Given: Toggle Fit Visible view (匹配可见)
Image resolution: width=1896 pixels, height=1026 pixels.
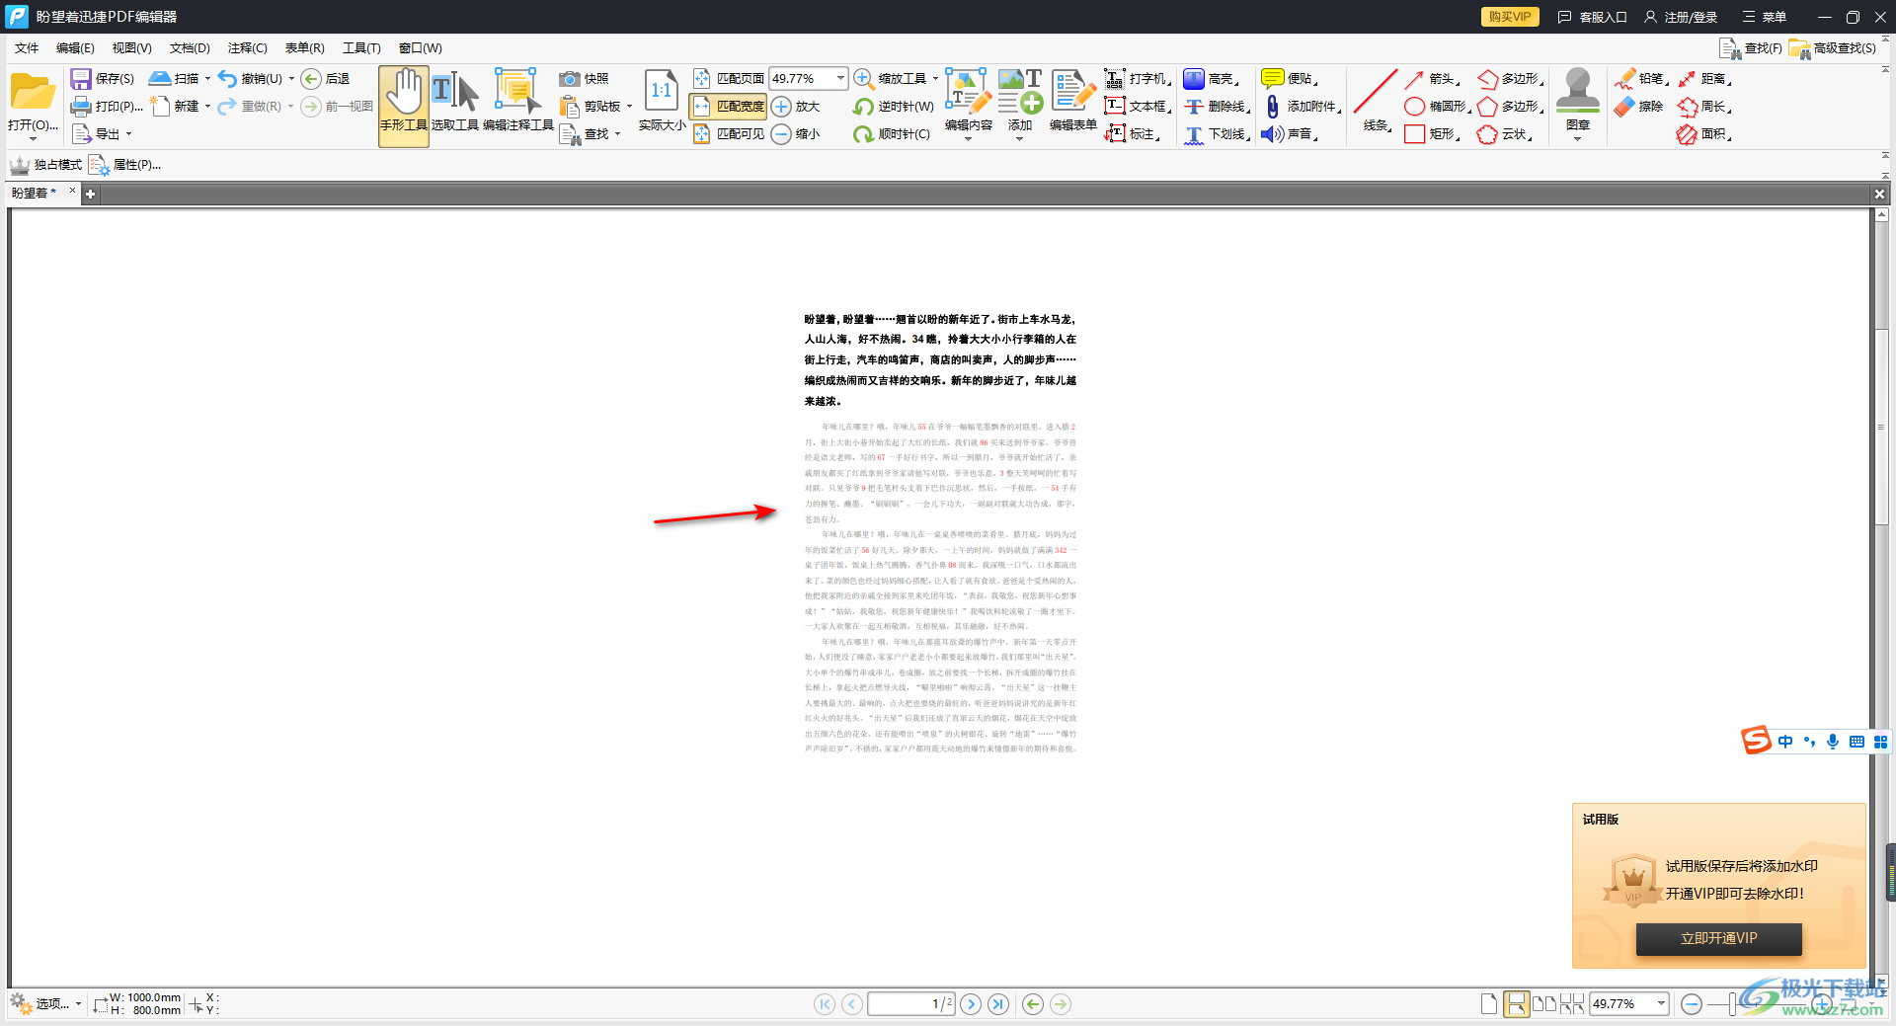Looking at the screenshot, I should (x=729, y=133).
